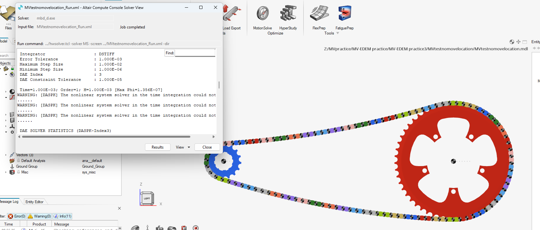
Task: Click the Misc system icon in the tree
Action: (12, 172)
